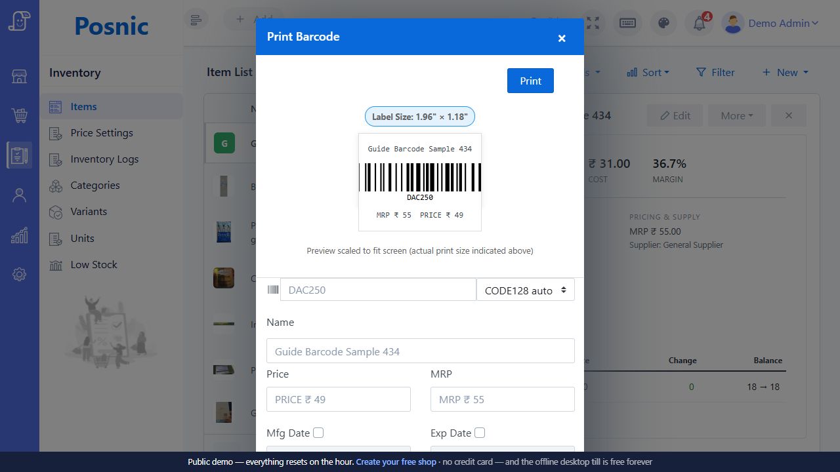Open the New dropdown
Viewport: 840px width, 472px height.
click(x=785, y=72)
